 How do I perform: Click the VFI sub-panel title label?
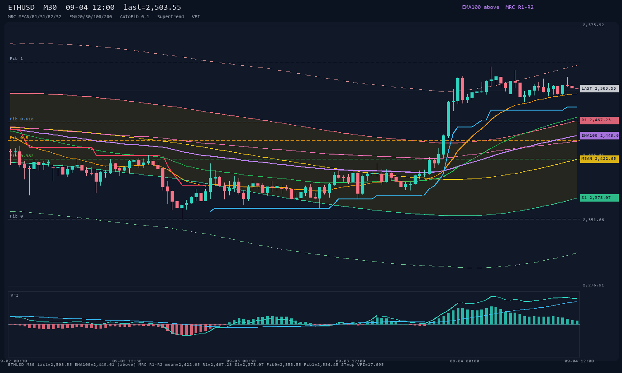point(15,295)
